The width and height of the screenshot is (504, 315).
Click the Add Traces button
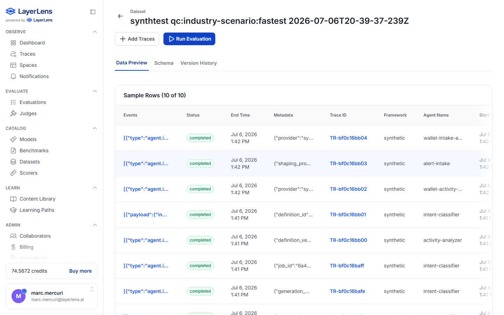(x=137, y=39)
